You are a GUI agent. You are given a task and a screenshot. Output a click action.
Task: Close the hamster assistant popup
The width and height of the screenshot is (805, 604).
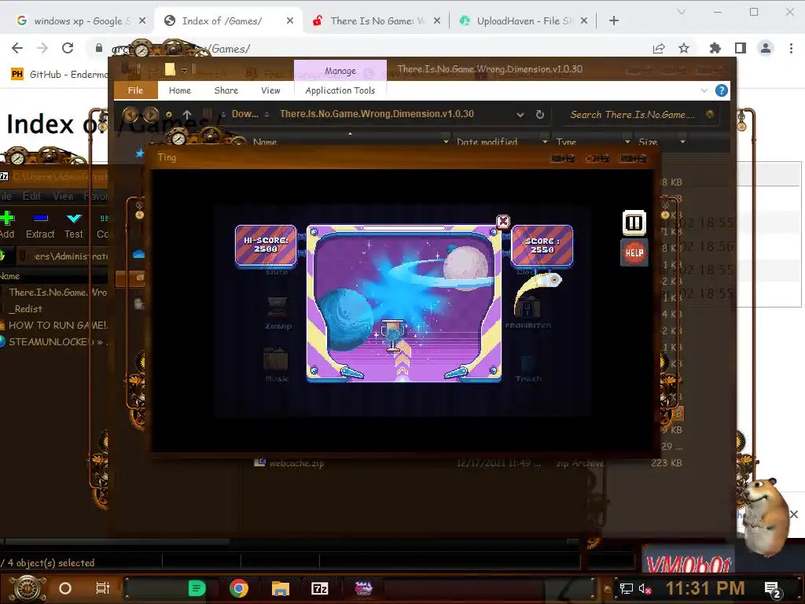[x=794, y=514]
